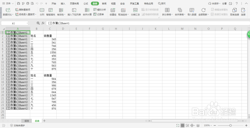
Task: Open the 页面布局 ribbon tab
Action: point(74,3)
